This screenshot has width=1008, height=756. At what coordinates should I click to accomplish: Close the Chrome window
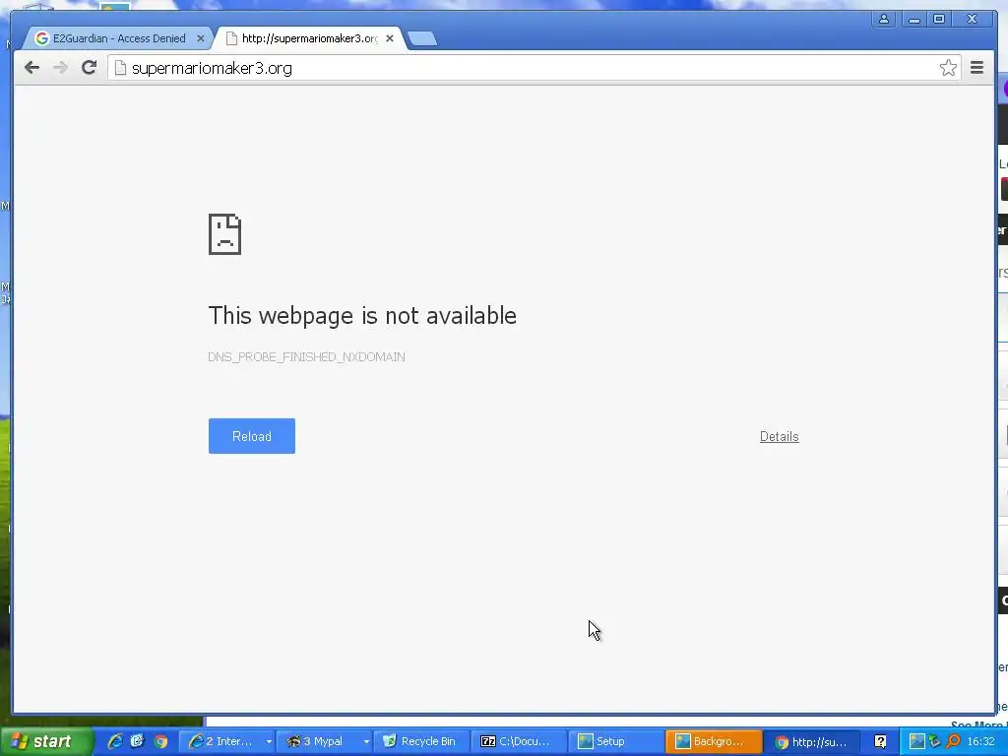tap(974, 20)
